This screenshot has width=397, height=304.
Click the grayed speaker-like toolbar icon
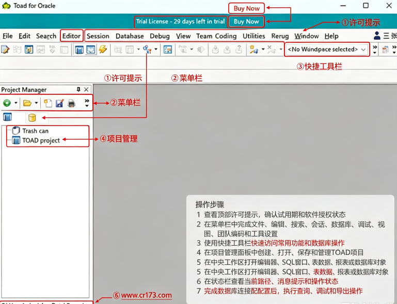tap(200, 50)
